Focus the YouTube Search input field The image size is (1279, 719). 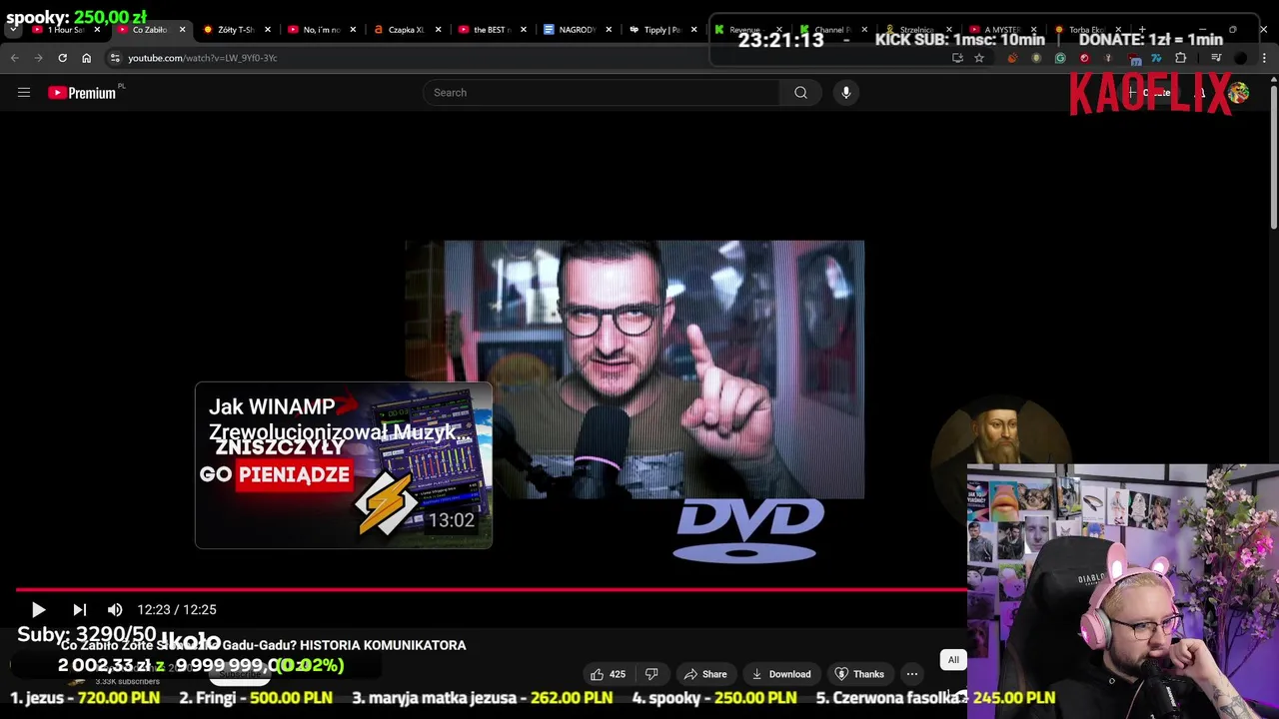coord(601,93)
